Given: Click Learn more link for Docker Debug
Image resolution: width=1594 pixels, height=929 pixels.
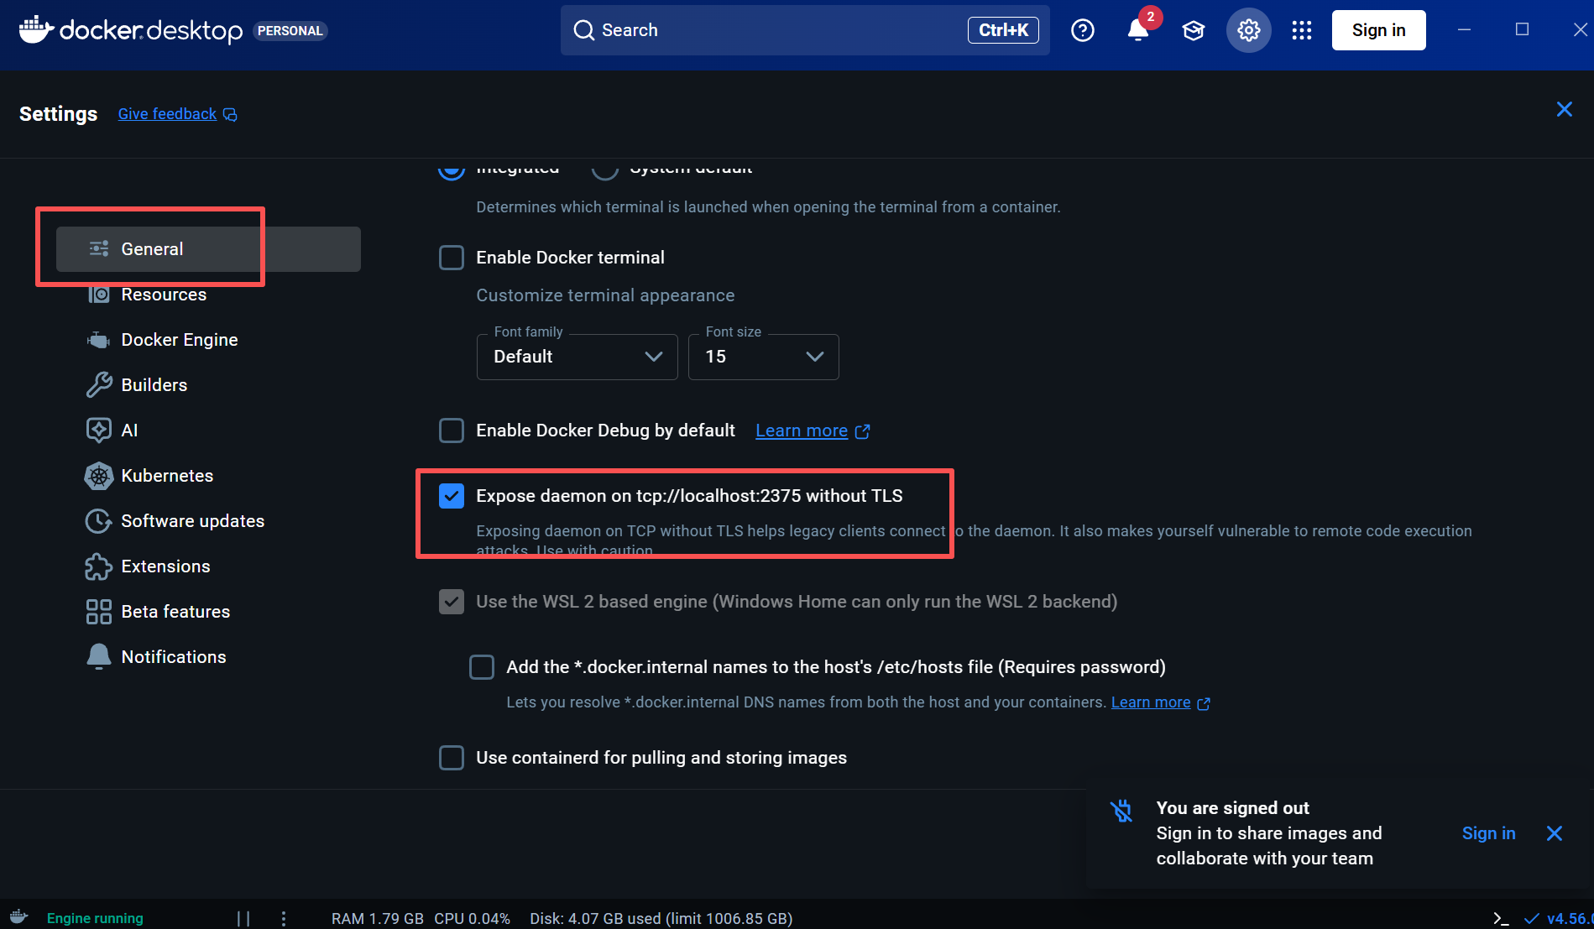Looking at the screenshot, I should coord(802,431).
